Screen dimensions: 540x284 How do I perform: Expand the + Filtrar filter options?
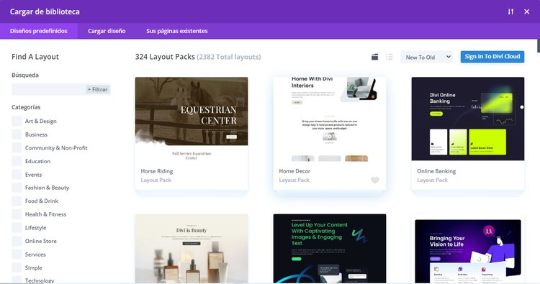coord(98,89)
